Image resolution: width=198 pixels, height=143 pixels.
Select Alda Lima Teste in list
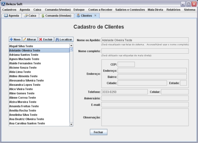click(39, 72)
